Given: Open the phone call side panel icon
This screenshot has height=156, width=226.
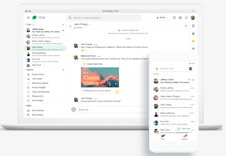Looking at the screenshot, I should click(193, 48).
